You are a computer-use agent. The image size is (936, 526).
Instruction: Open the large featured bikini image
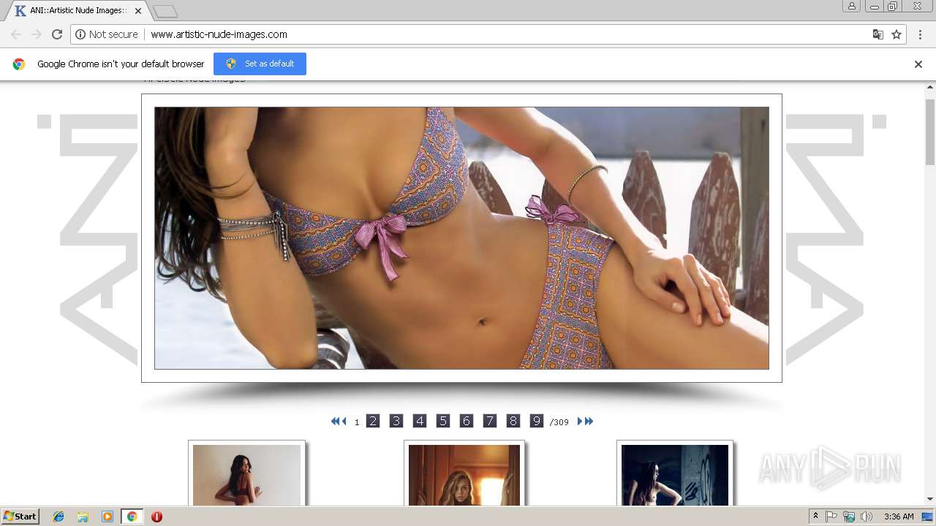point(461,238)
